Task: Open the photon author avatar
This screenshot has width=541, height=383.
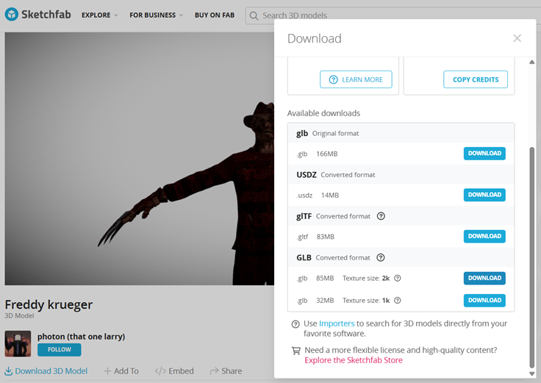Action: pos(18,343)
